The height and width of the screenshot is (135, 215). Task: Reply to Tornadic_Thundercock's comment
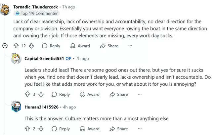[51, 46]
